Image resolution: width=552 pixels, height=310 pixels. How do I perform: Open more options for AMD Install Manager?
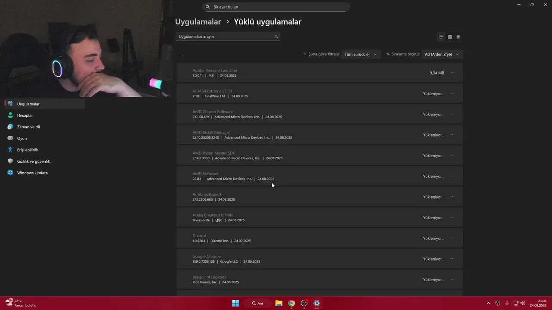(x=452, y=135)
